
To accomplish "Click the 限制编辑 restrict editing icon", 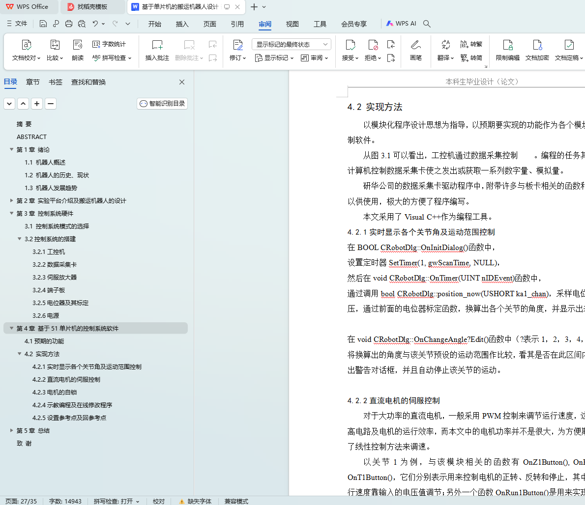I will pos(507,50).
